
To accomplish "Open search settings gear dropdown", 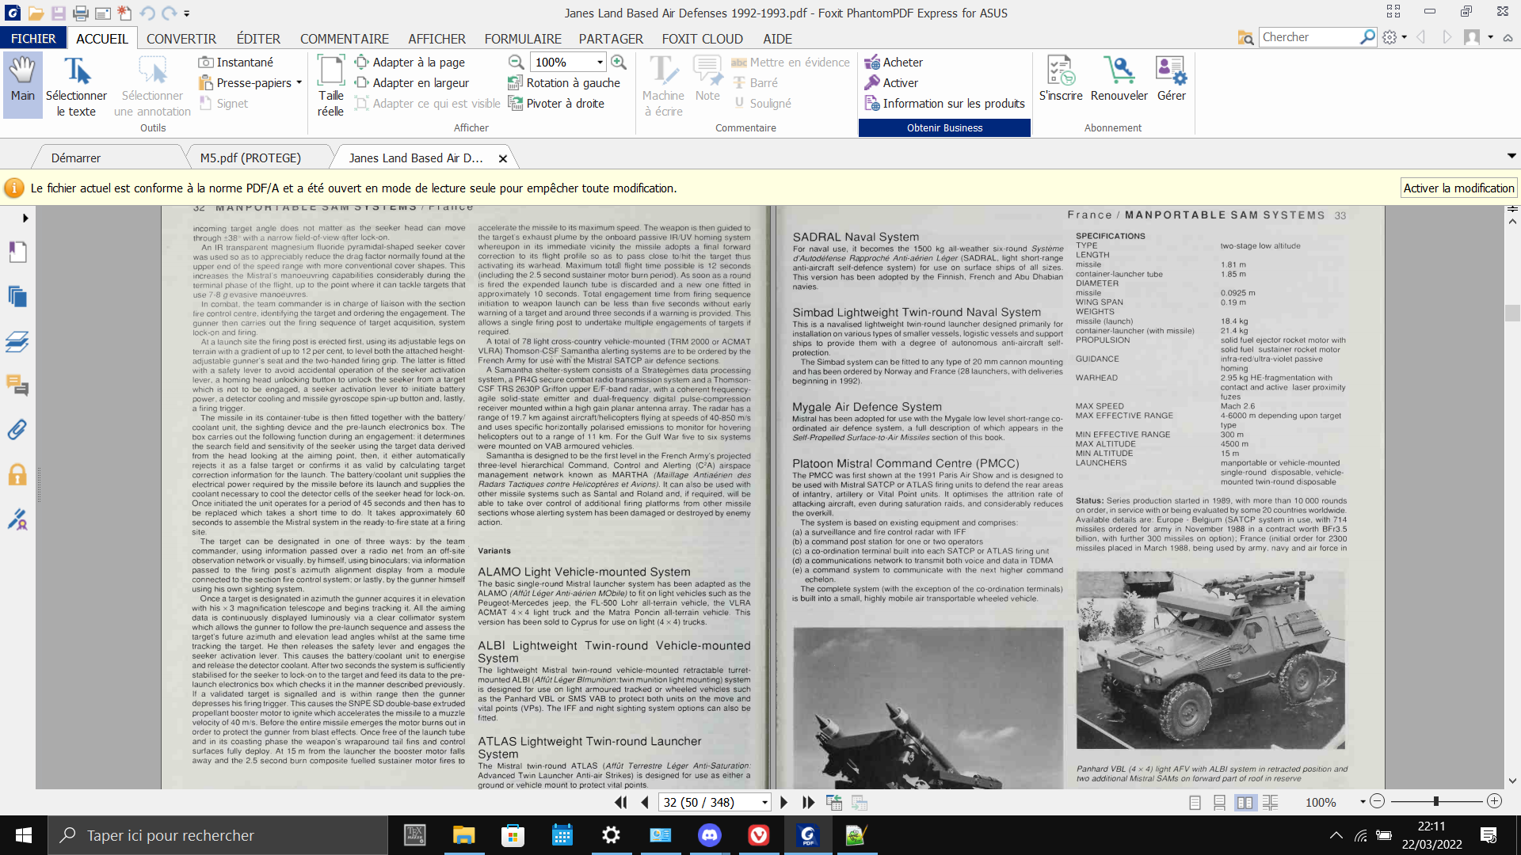I will pos(1394,36).
